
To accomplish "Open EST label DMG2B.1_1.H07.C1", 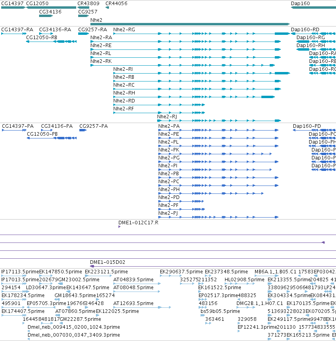I will tap(259, 303).
